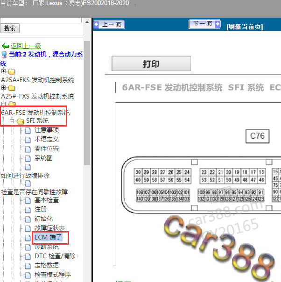Expand the A25A-FKS 发动机控制系统 folder
This screenshot has width=281, height=282.
[3, 71]
